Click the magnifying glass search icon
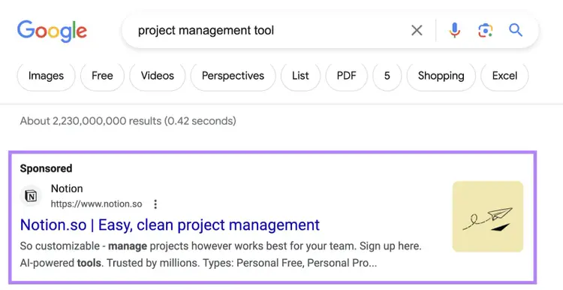The width and height of the screenshot is (563, 290). pyautogui.click(x=516, y=30)
